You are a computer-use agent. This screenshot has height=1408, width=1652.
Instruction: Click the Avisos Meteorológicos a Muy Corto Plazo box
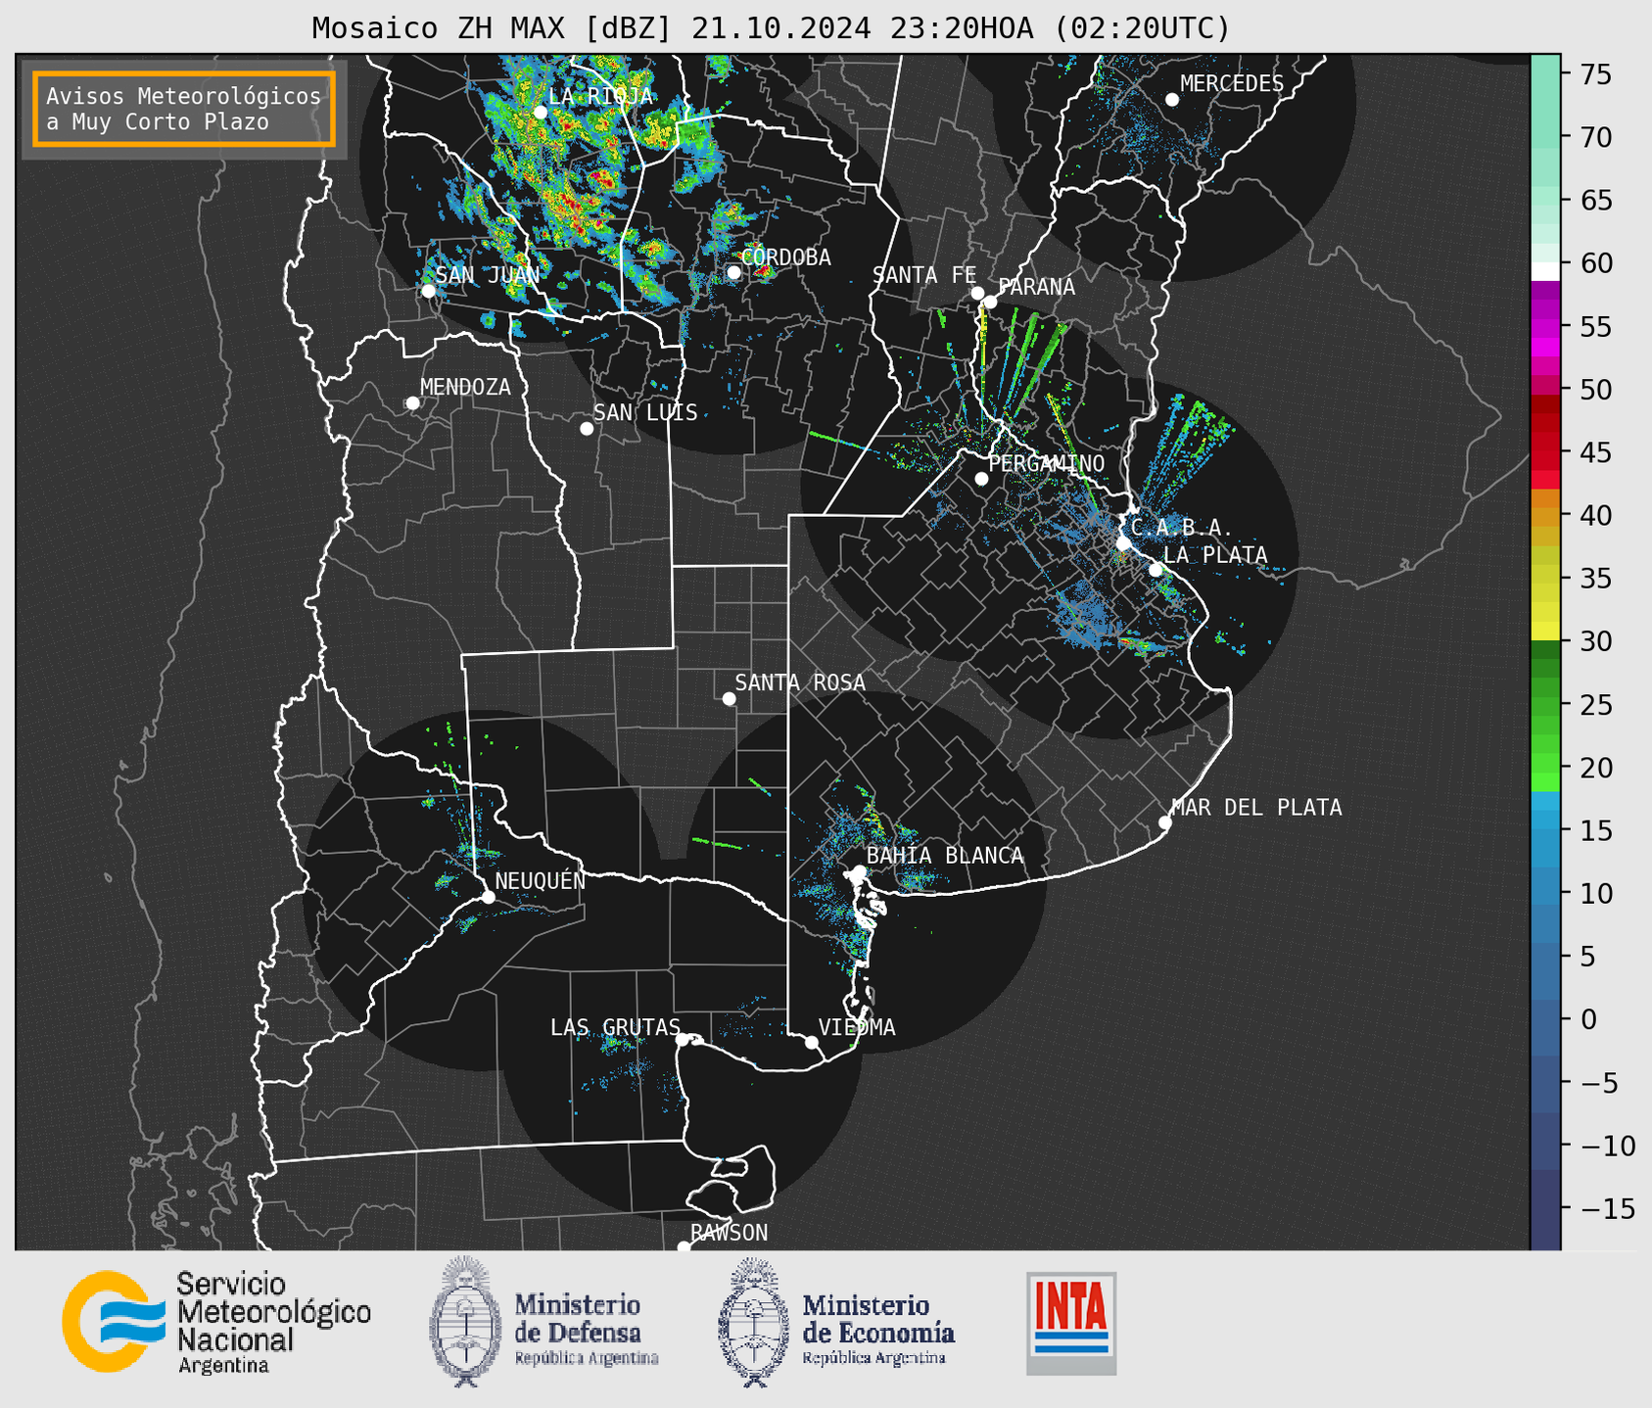[184, 109]
